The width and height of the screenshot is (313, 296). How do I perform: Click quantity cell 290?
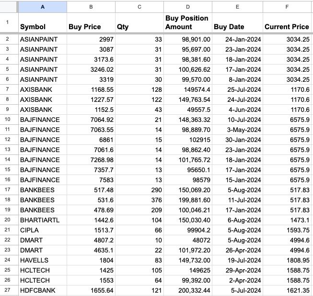point(139,190)
